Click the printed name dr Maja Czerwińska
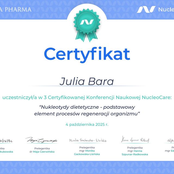Image resolution: width=174 pixels, height=174 pixels. pos(42,152)
